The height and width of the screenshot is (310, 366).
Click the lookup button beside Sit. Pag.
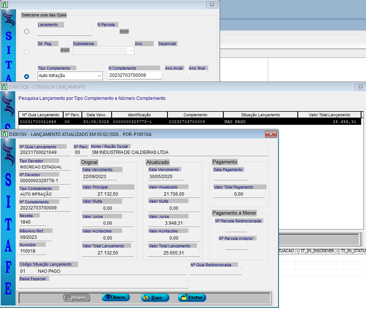65,50
